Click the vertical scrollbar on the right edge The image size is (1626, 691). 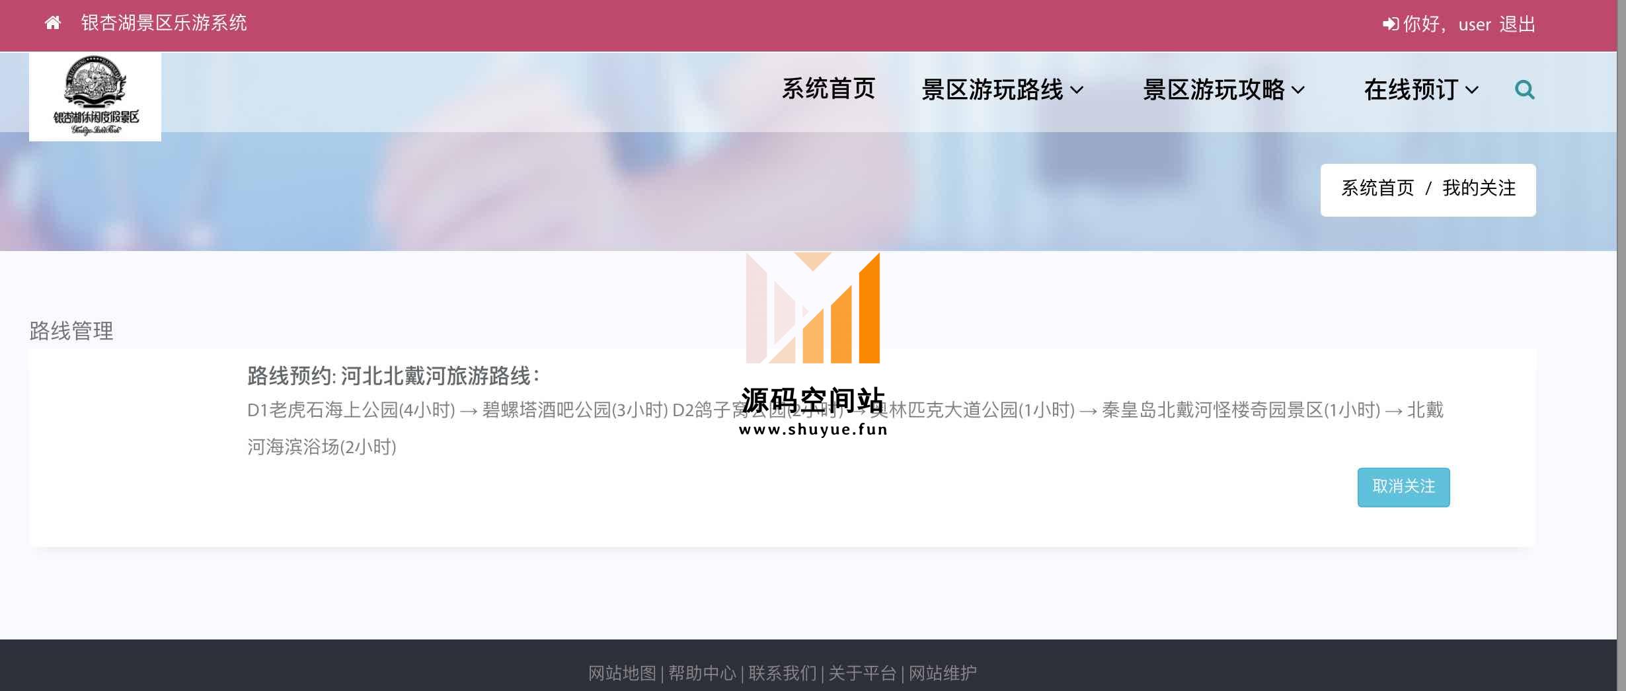coord(1621,330)
